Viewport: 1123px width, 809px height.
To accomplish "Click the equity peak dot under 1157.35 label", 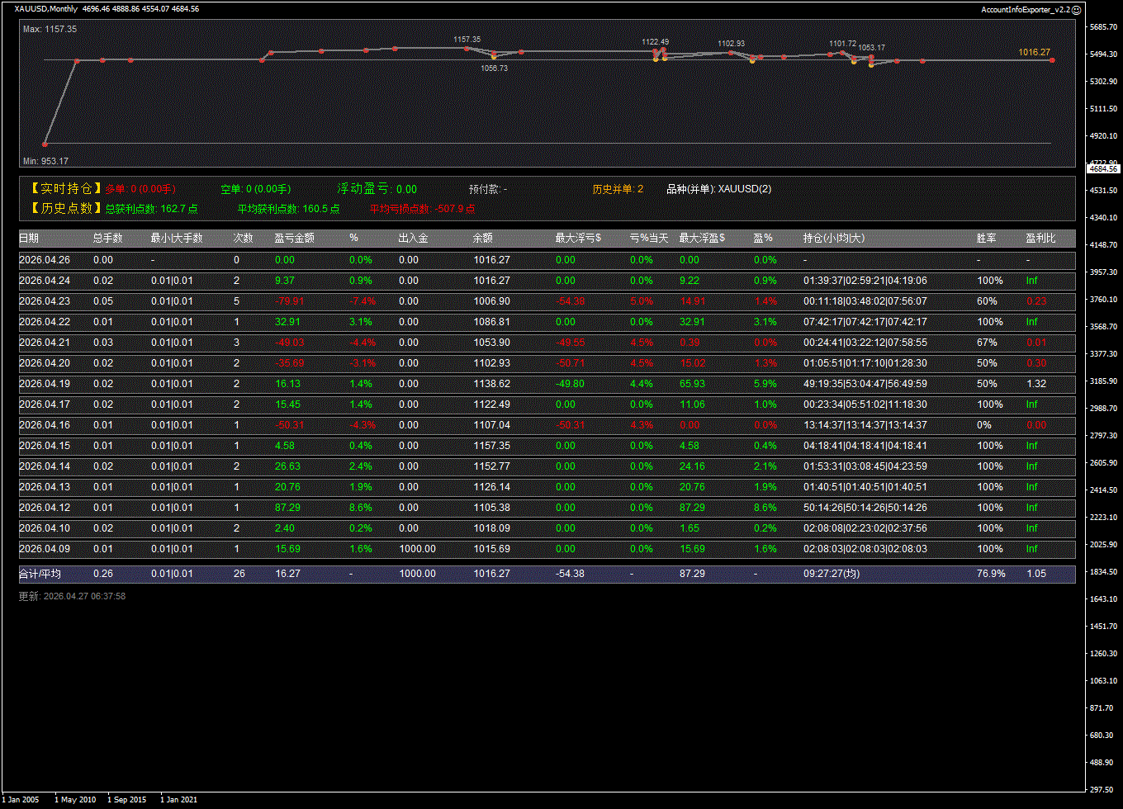I will [x=467, y=48].
